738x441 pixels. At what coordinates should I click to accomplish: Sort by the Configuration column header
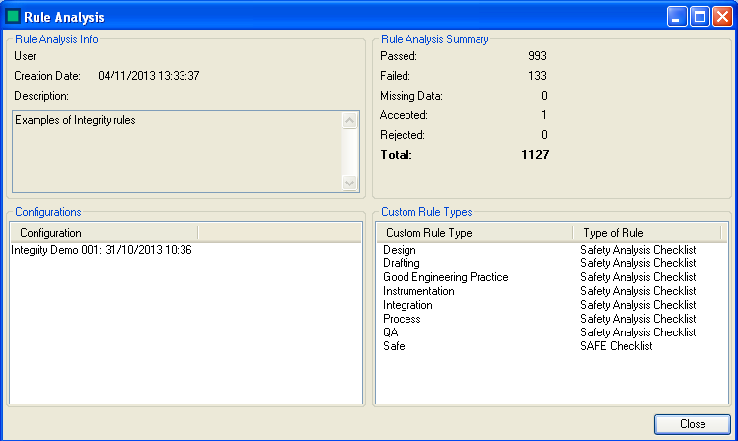104,233
